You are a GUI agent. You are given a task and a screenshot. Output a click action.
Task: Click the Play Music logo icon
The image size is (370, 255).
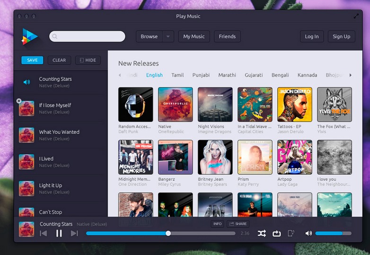coord(29,36)
